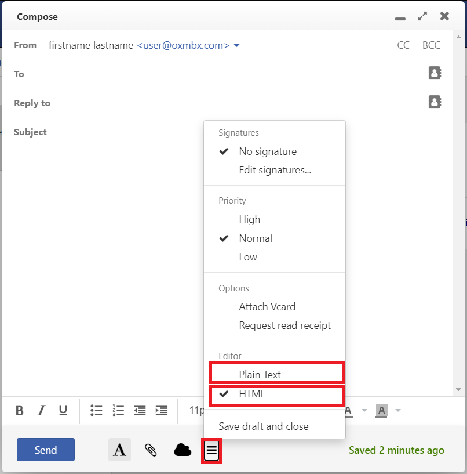Show the BCC recipient field
Viewport: 467px width, 474px height.
[x=431, y=45]
